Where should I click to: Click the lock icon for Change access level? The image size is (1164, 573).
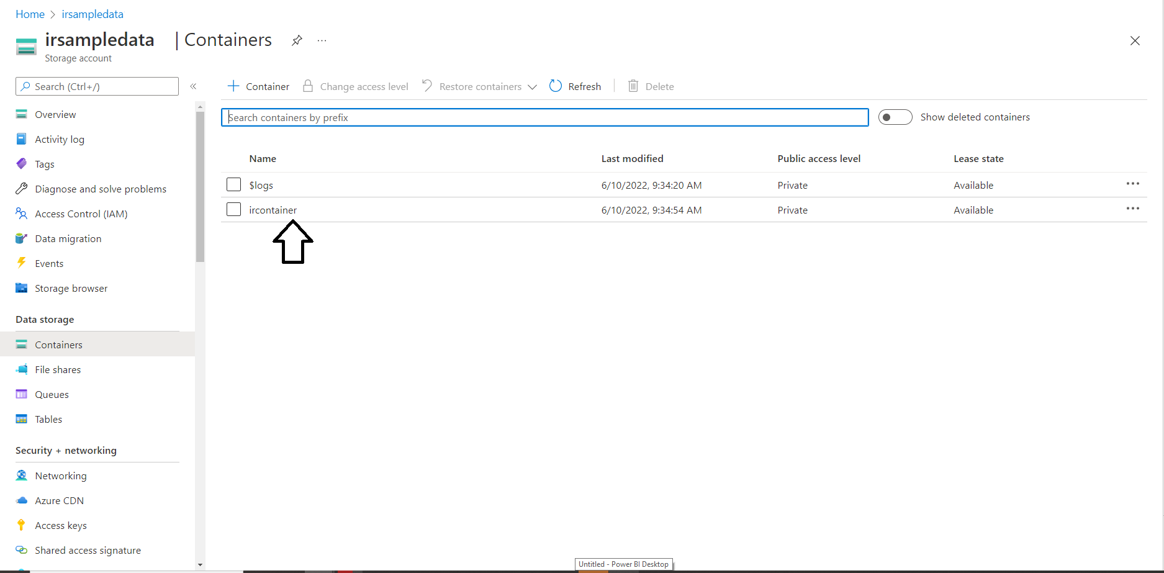pos(307,86)
